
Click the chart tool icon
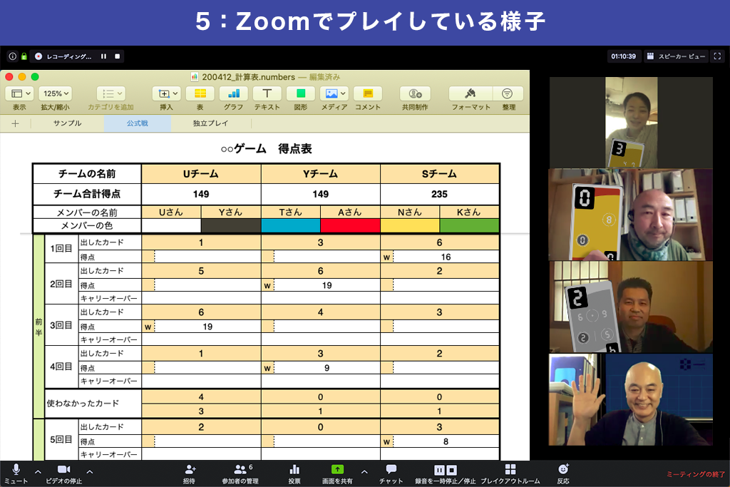tap(234, 93)
